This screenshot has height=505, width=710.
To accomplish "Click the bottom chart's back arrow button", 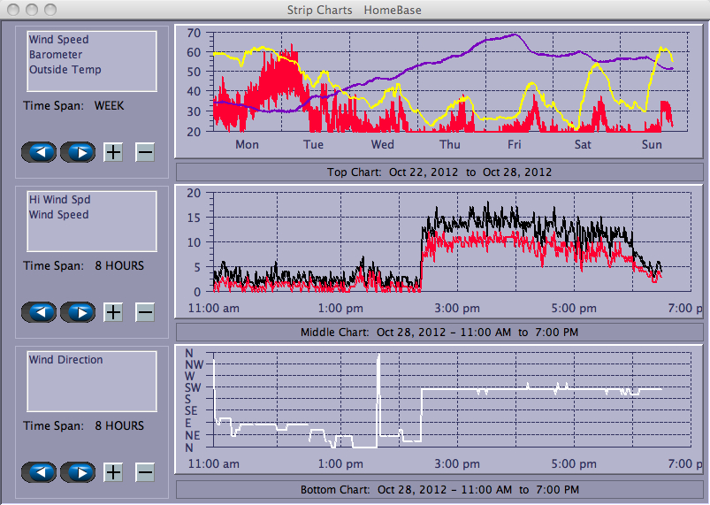I will click(x=39, y=472).
